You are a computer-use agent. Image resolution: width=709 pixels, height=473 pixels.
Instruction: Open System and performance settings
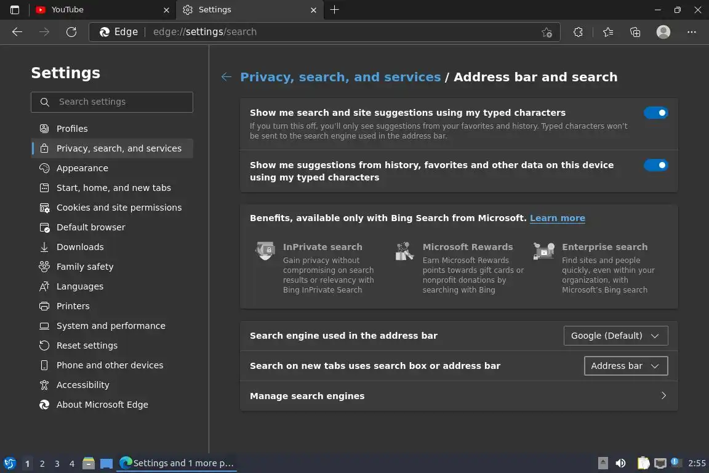(x=111, y=325)
